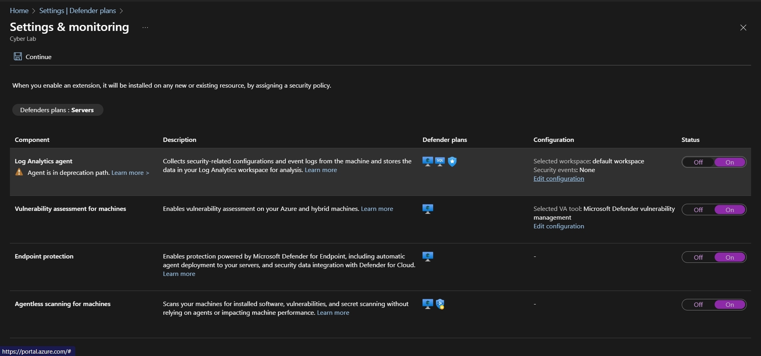Click the Configuration column header
This screenshot has height=356, width=761.
click(554, 140)
